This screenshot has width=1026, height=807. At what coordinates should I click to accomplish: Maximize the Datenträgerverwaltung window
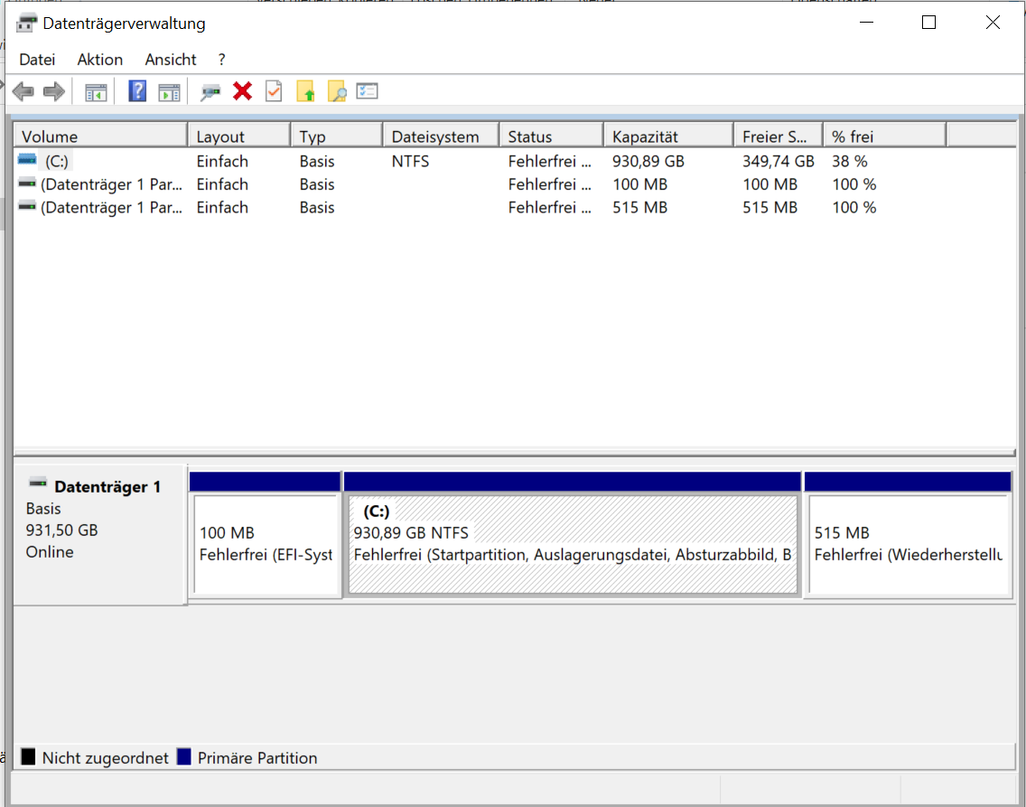(928, 23)
